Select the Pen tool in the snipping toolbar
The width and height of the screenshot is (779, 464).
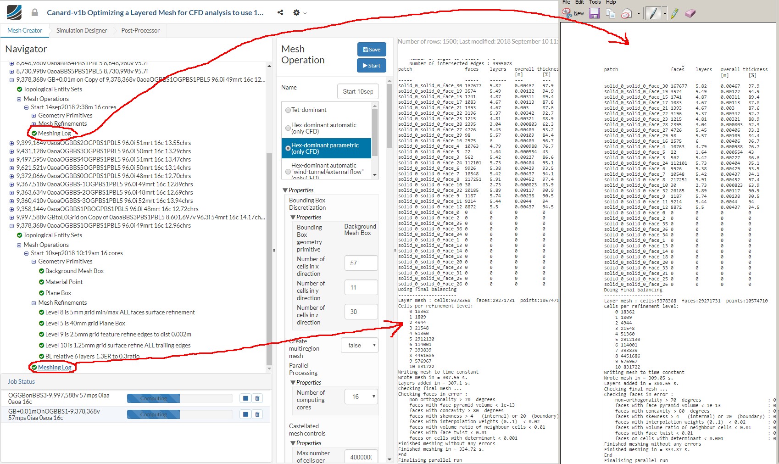click(654, 13)
